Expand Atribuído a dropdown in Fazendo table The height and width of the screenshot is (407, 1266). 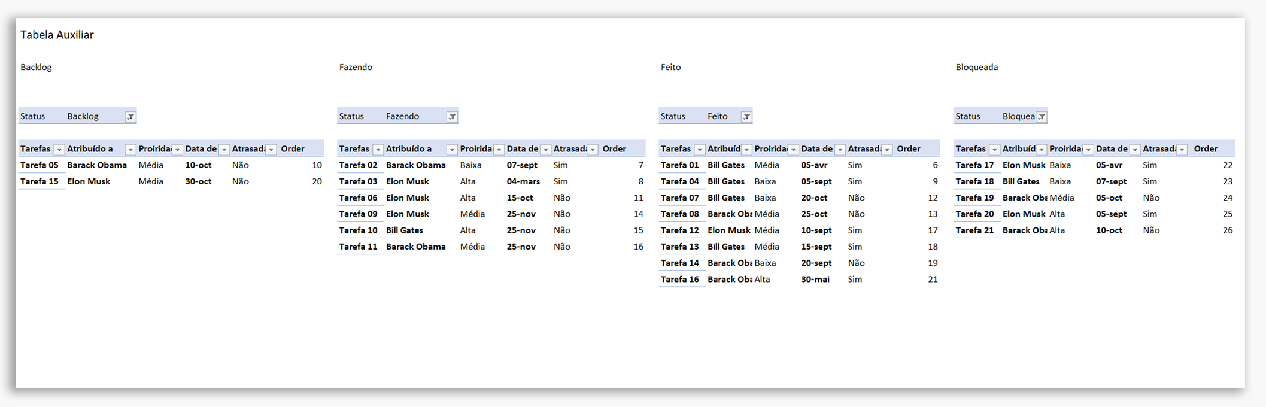tap(452, 150)
